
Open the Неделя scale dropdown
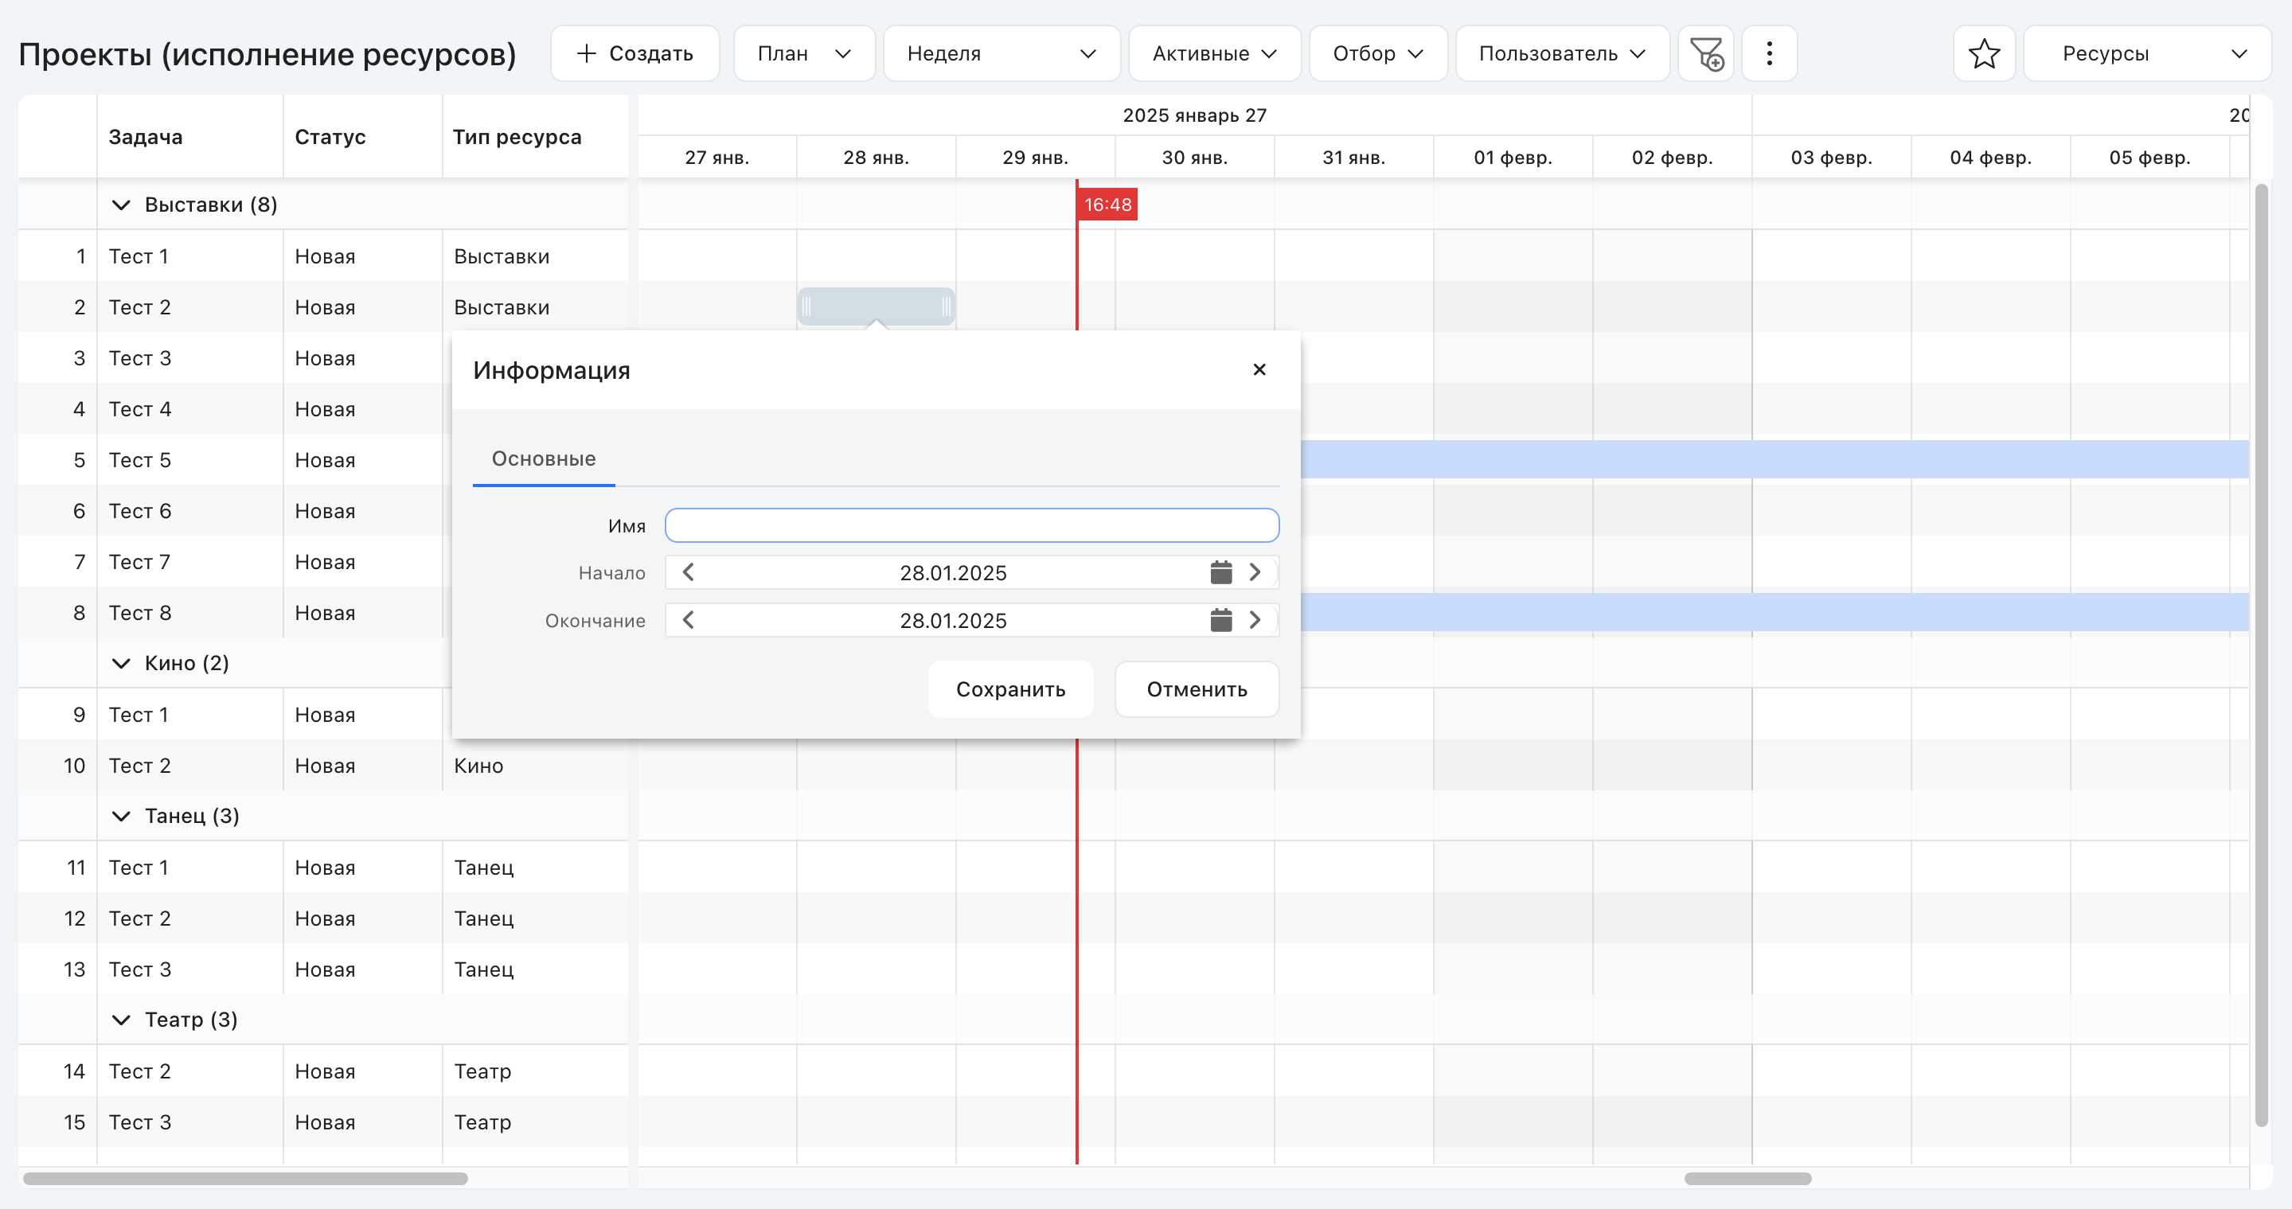point(1002,54)
